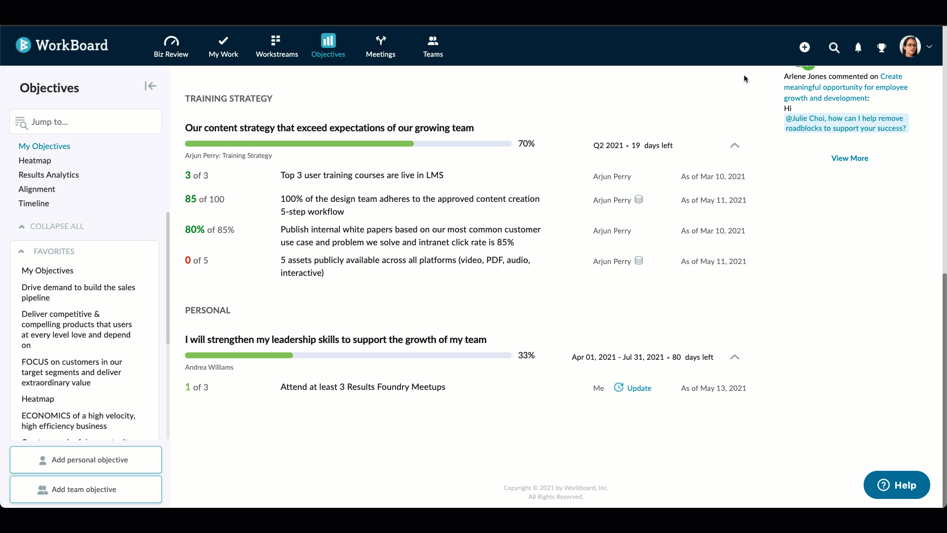The height and width of the screenshot is (533, 947).
Task: Click Q2 2021 19 days left label
Action: [633, 146]
